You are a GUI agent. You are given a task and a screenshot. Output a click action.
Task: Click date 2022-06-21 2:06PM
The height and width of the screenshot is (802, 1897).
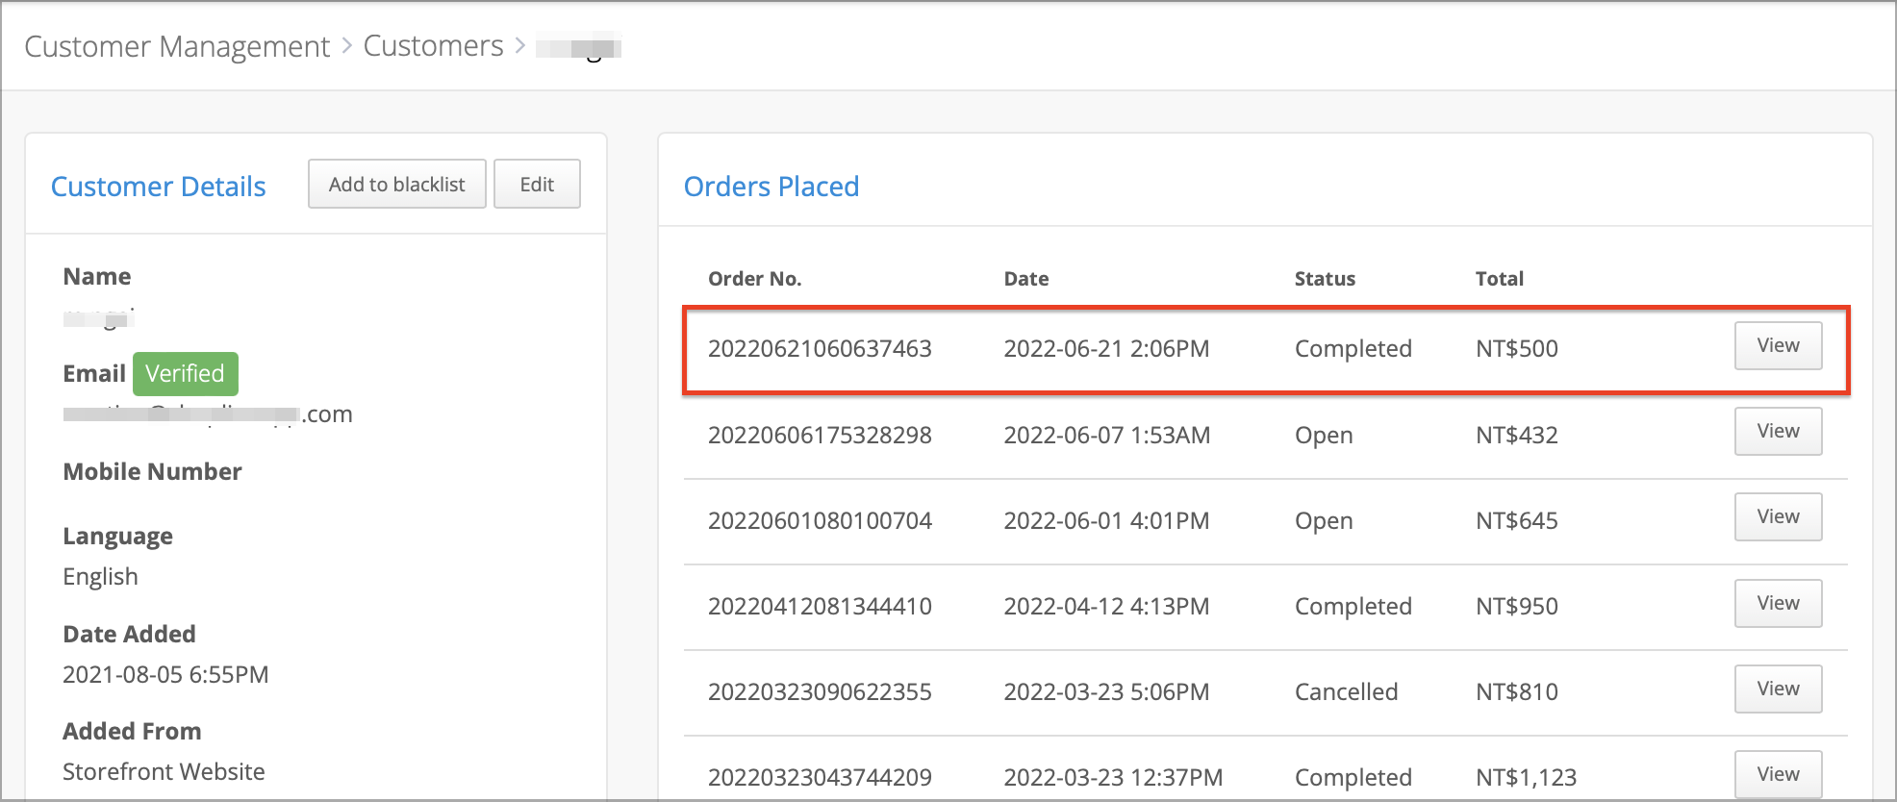click(x=1106, y=348)
